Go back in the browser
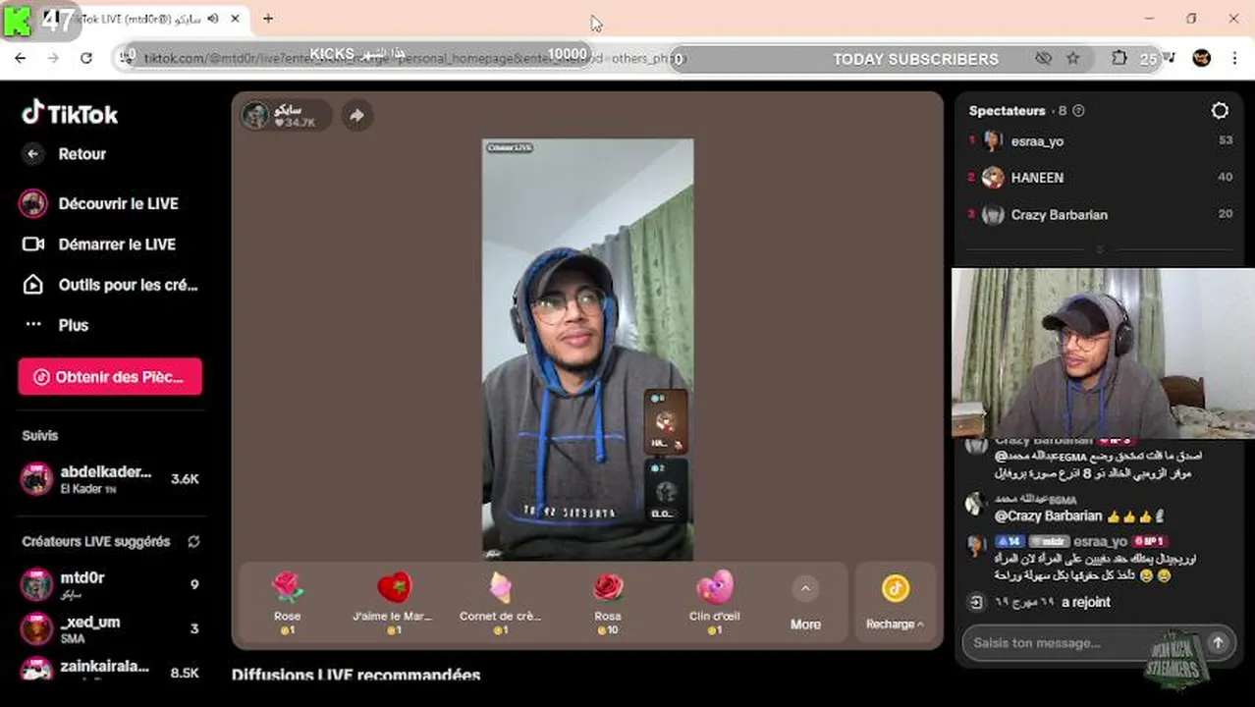 click(21, 59)
